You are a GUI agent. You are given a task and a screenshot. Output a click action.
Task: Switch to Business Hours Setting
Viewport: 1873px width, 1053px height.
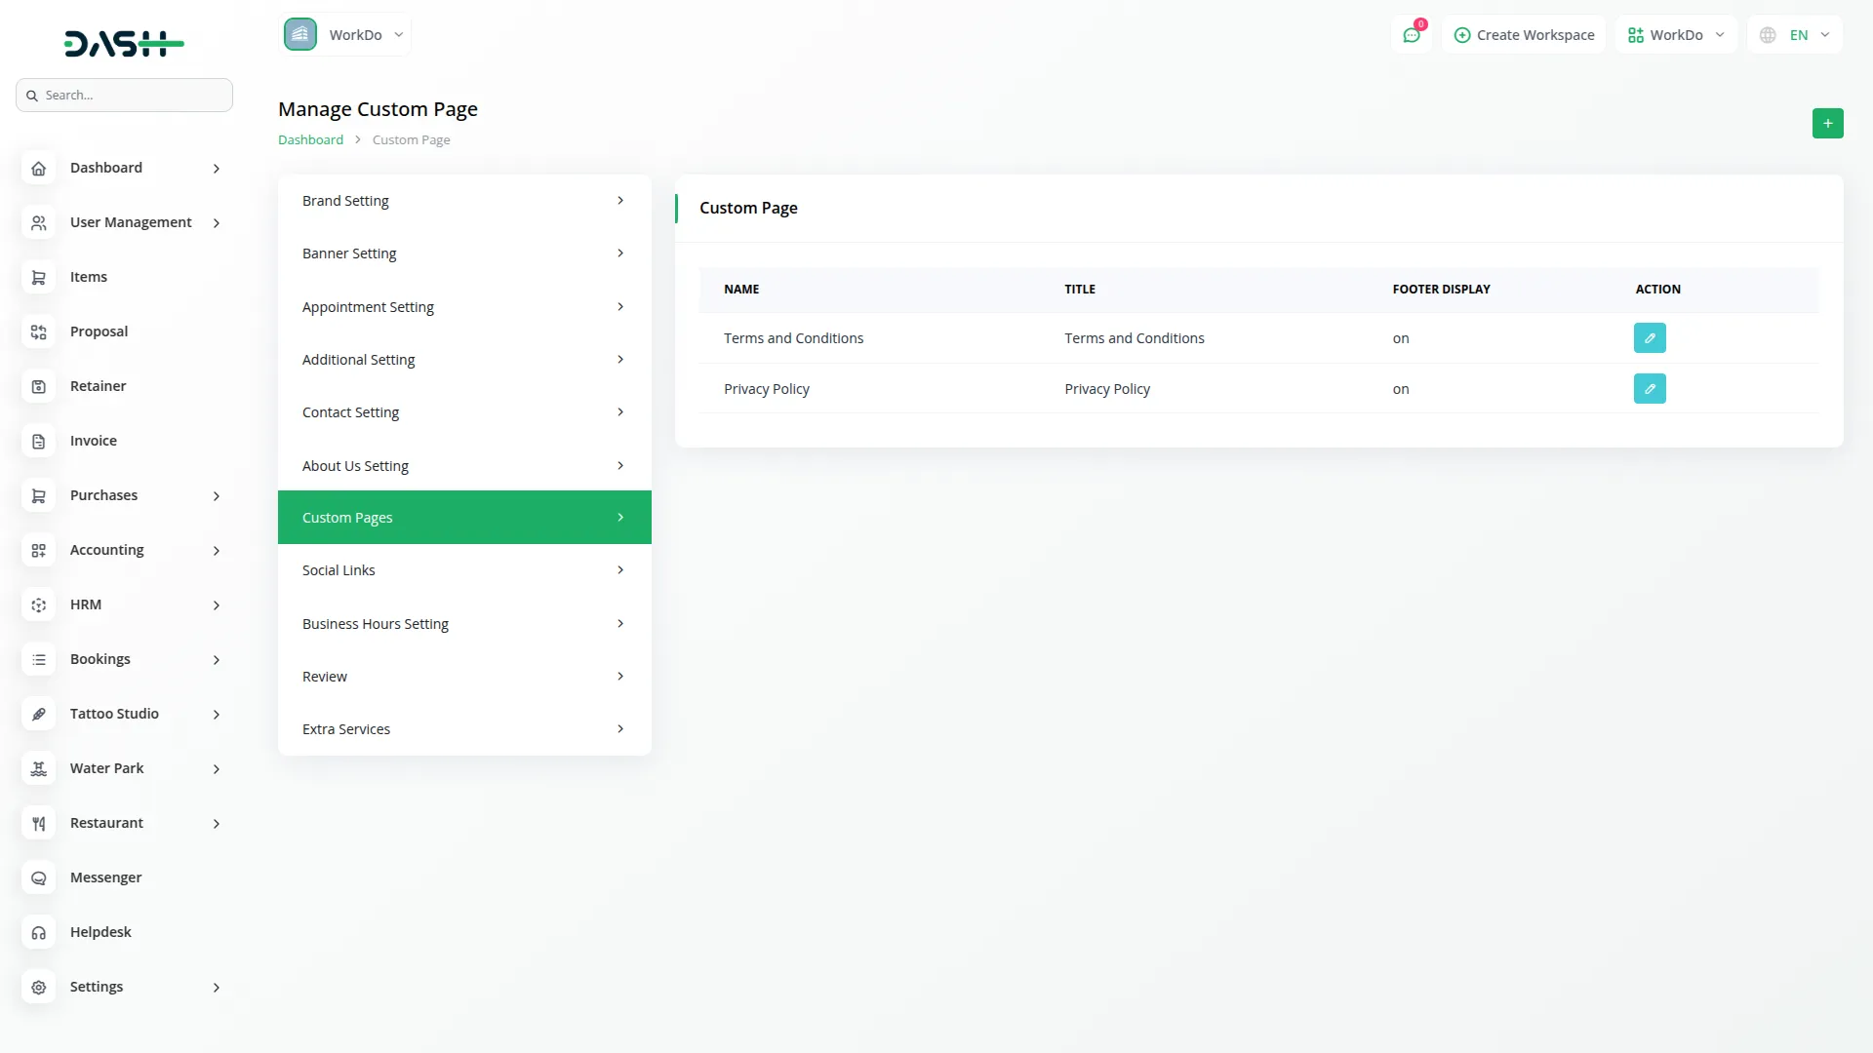(463, 624)
